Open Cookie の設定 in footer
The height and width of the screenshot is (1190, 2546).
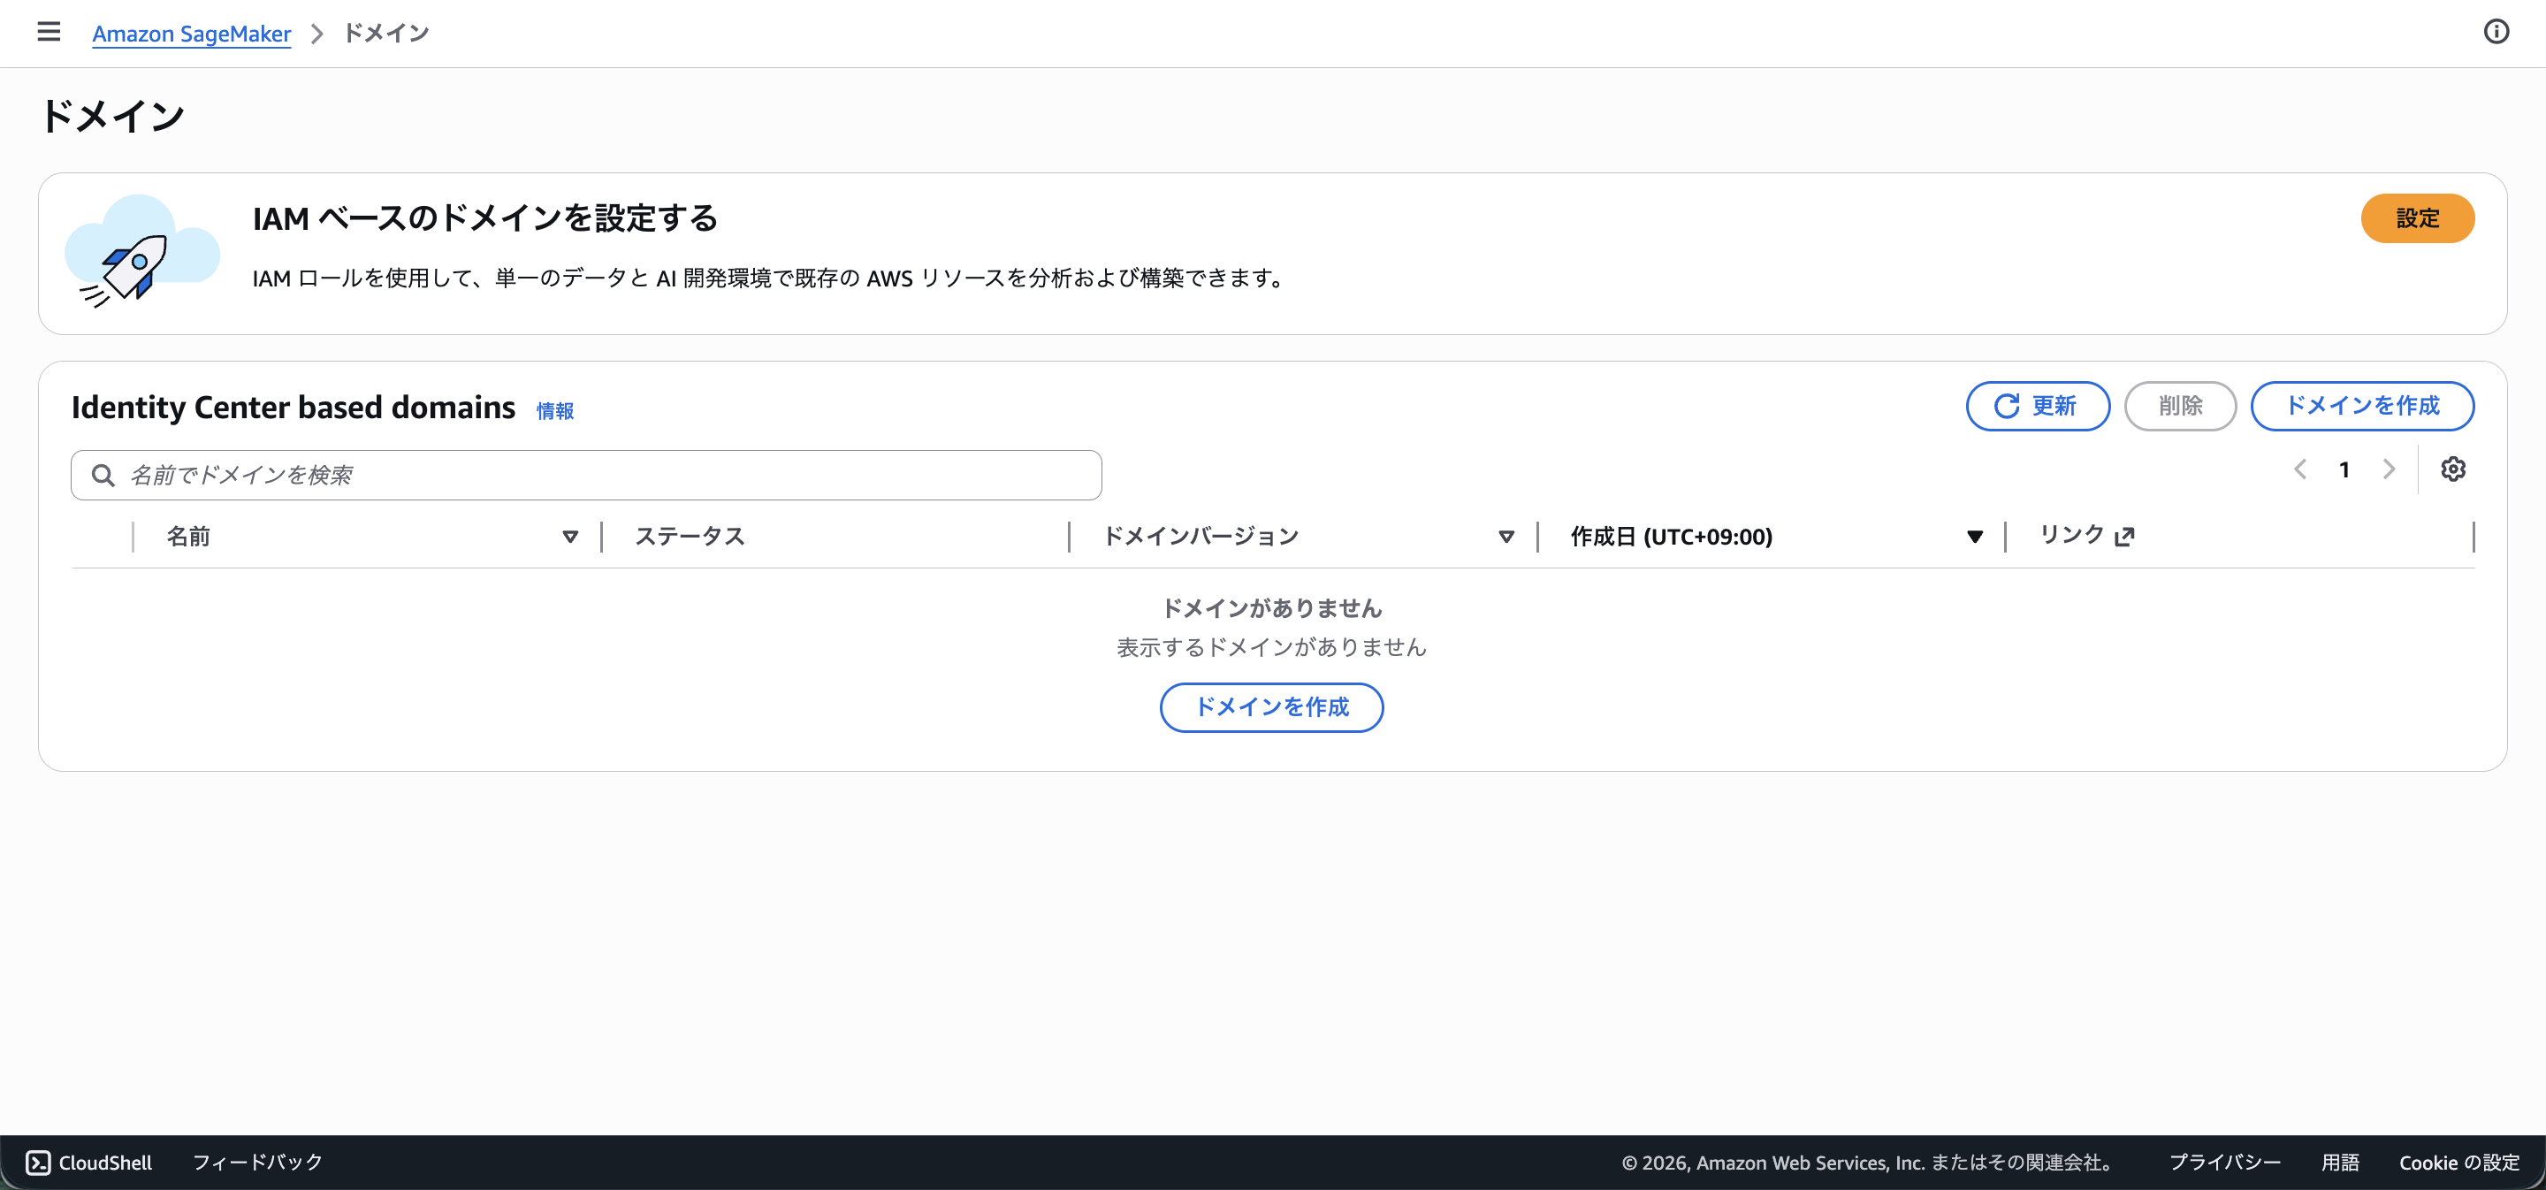[x=2459, y=1163]
